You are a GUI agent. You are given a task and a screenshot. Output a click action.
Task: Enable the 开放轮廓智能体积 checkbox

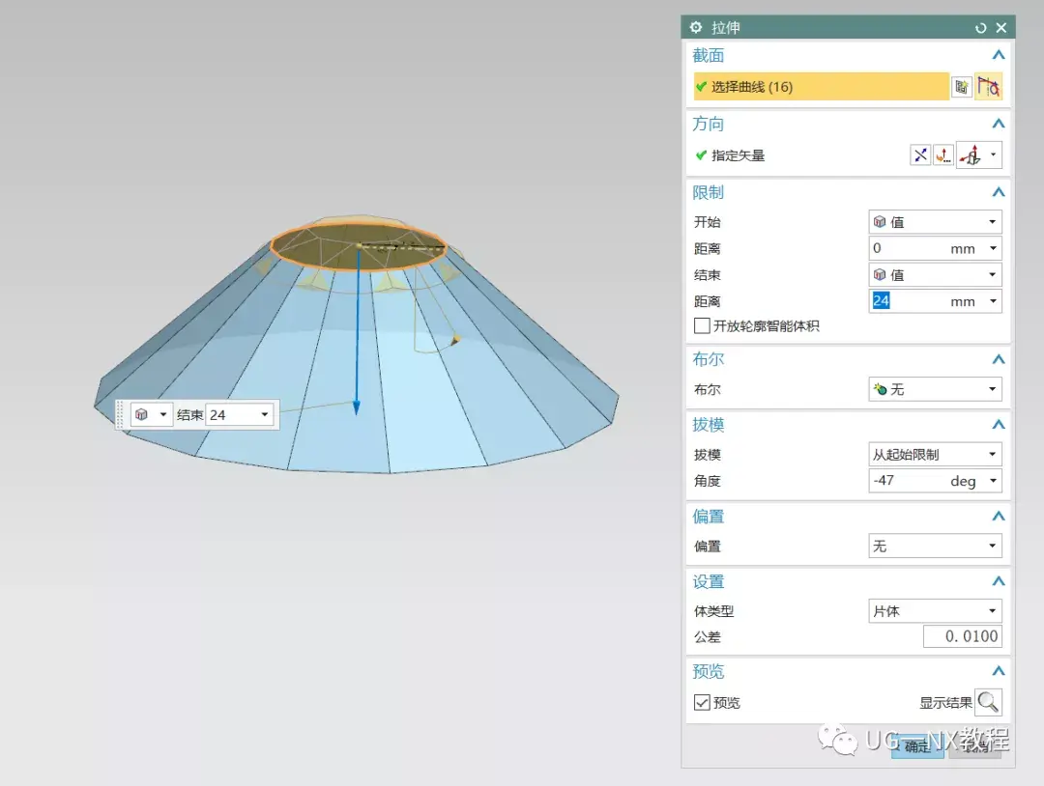pos(702,326)
